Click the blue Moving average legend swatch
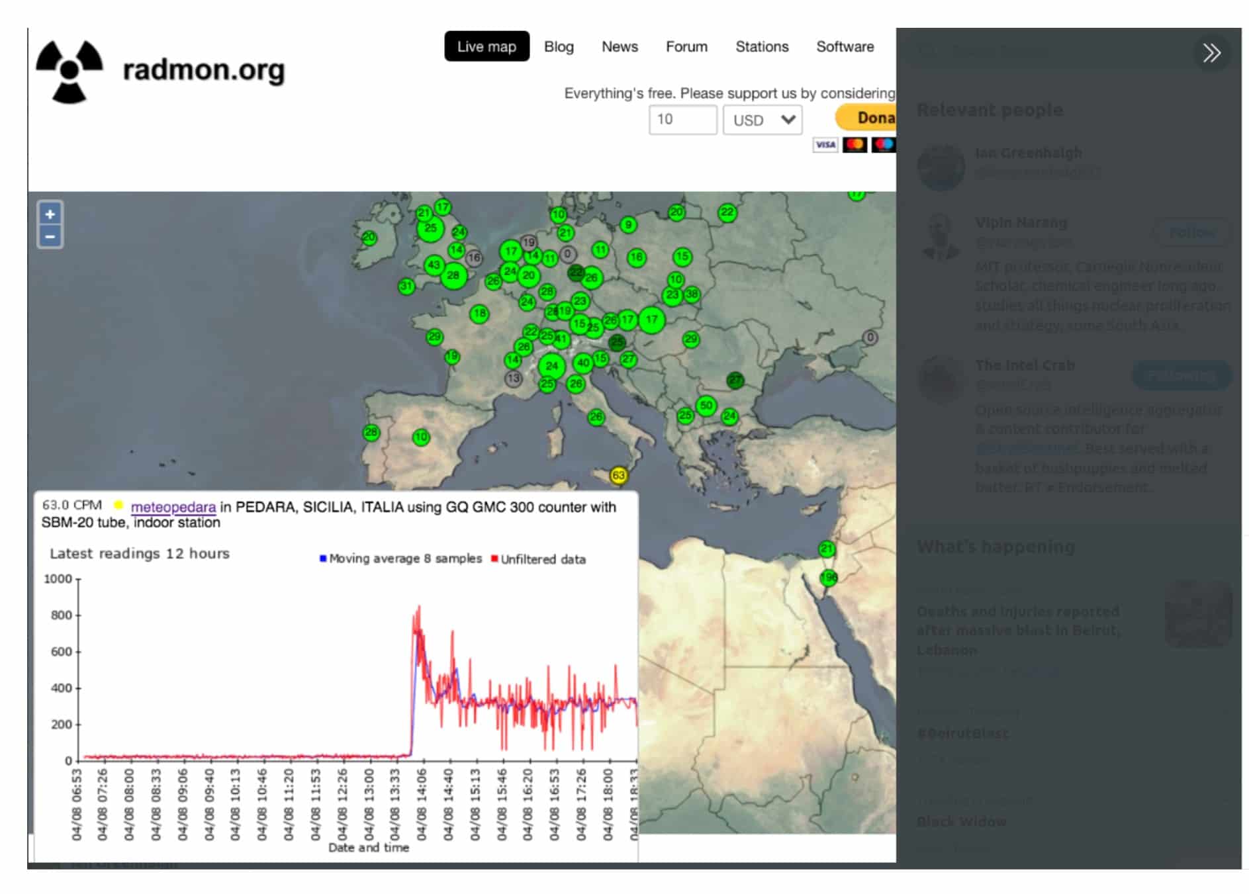The height and width of the screenshot is (894, 1249). pos(323,559)
